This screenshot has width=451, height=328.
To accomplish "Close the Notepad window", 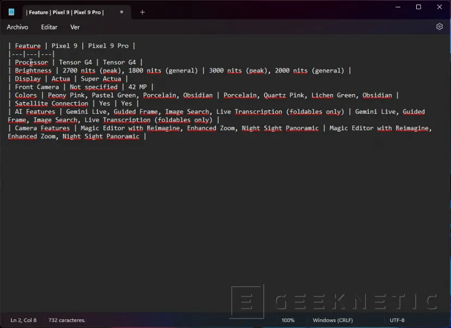I will coord(440,7).
